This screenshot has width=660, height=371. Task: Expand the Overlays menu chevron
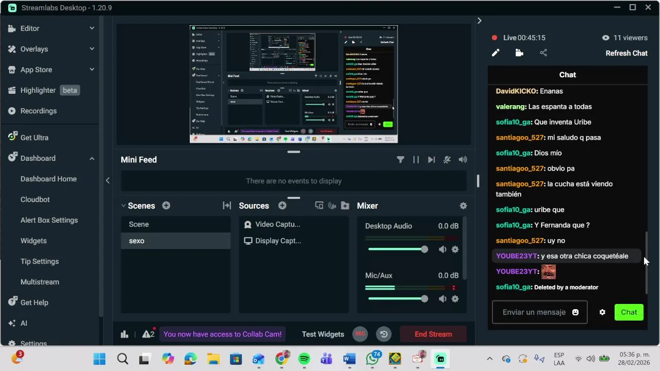(x=92, y=49)
